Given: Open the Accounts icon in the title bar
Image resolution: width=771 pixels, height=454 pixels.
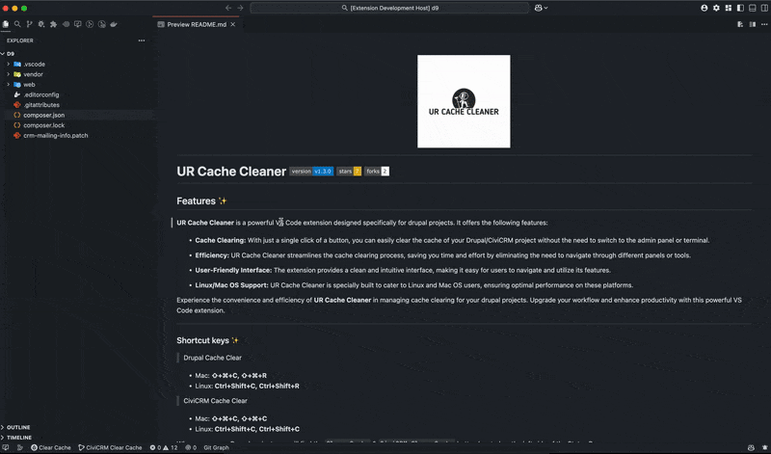Looking at the screenshot, I should (705, 8).
